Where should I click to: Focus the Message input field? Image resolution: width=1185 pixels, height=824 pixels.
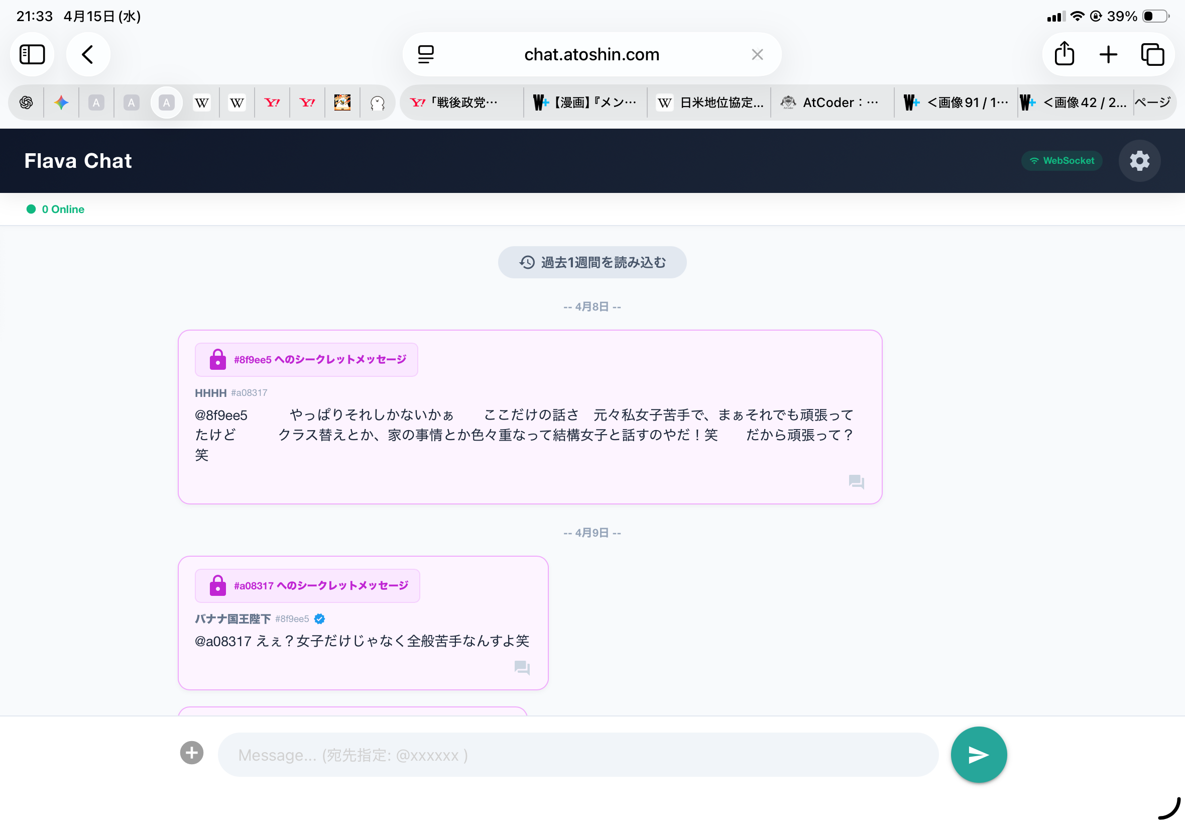coord(578,755)
